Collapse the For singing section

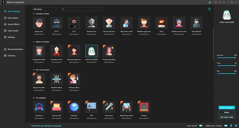[34, 98]
